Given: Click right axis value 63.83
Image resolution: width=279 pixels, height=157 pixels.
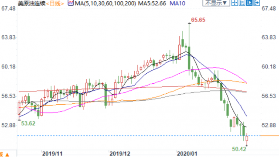Looking at the screenshot, I should pyautogui.click(x=269, y=38).
